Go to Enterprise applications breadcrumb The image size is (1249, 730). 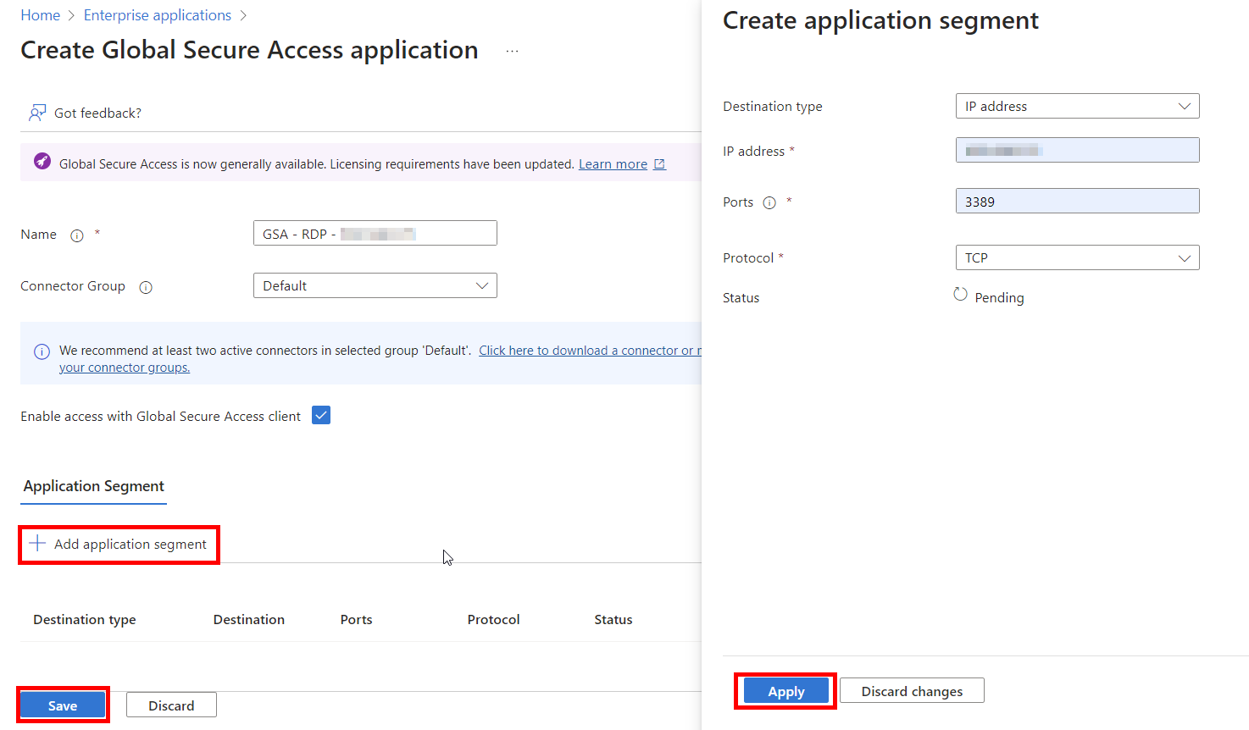[x=158, y=15]
